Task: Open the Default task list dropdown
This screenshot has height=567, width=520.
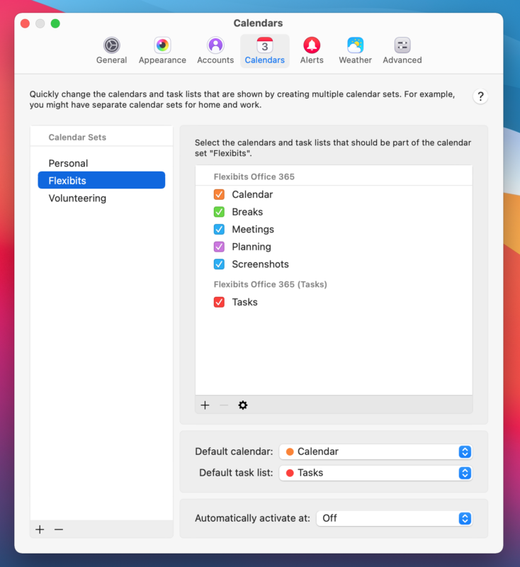Action: pyautogui.click(x=375, y=473)
